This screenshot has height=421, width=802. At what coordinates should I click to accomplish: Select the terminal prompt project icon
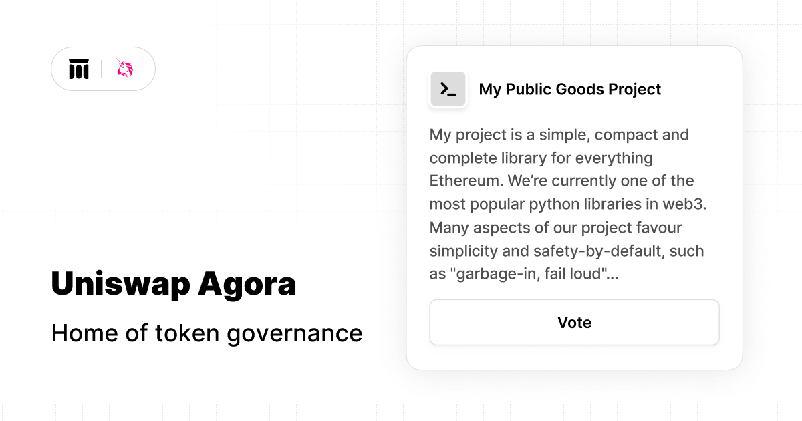pyautogui.click(x=448, y=89)
